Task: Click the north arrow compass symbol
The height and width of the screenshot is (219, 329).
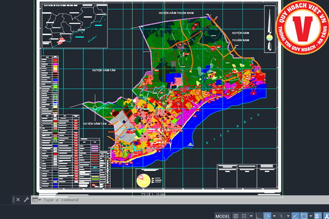Action: (x=269, y=29)
